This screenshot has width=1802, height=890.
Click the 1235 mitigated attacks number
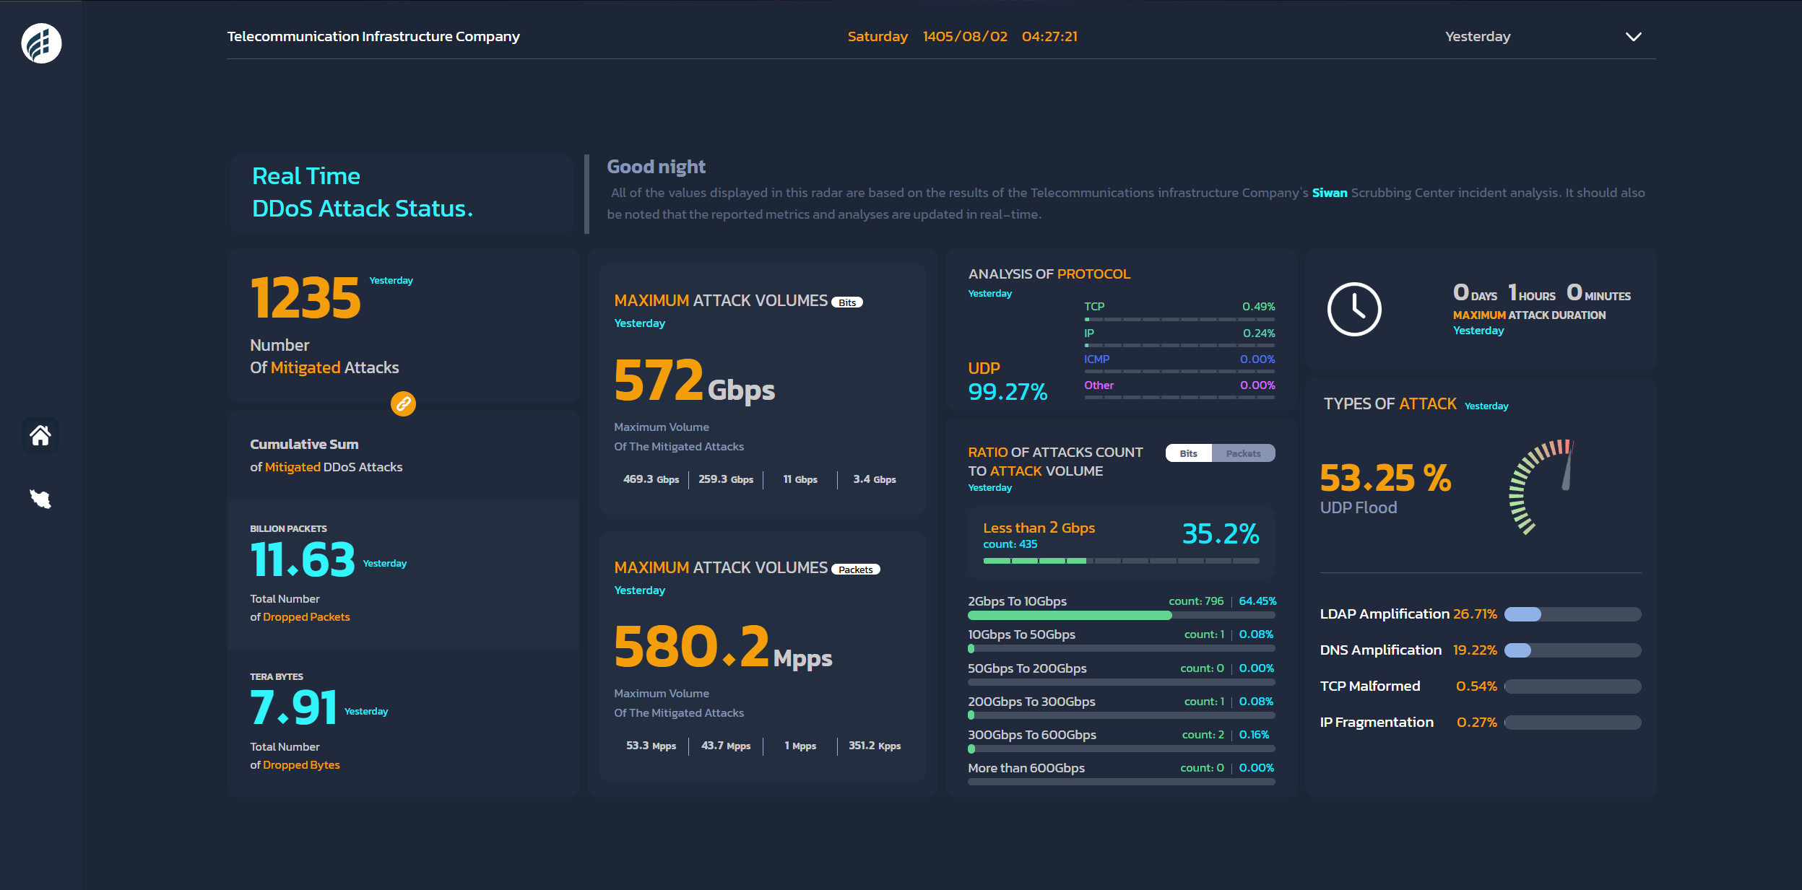click(306, 298)
